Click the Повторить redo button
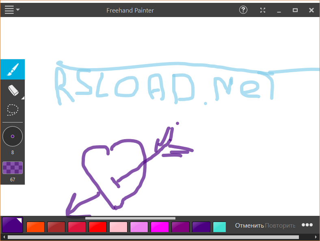 [280, 226]
